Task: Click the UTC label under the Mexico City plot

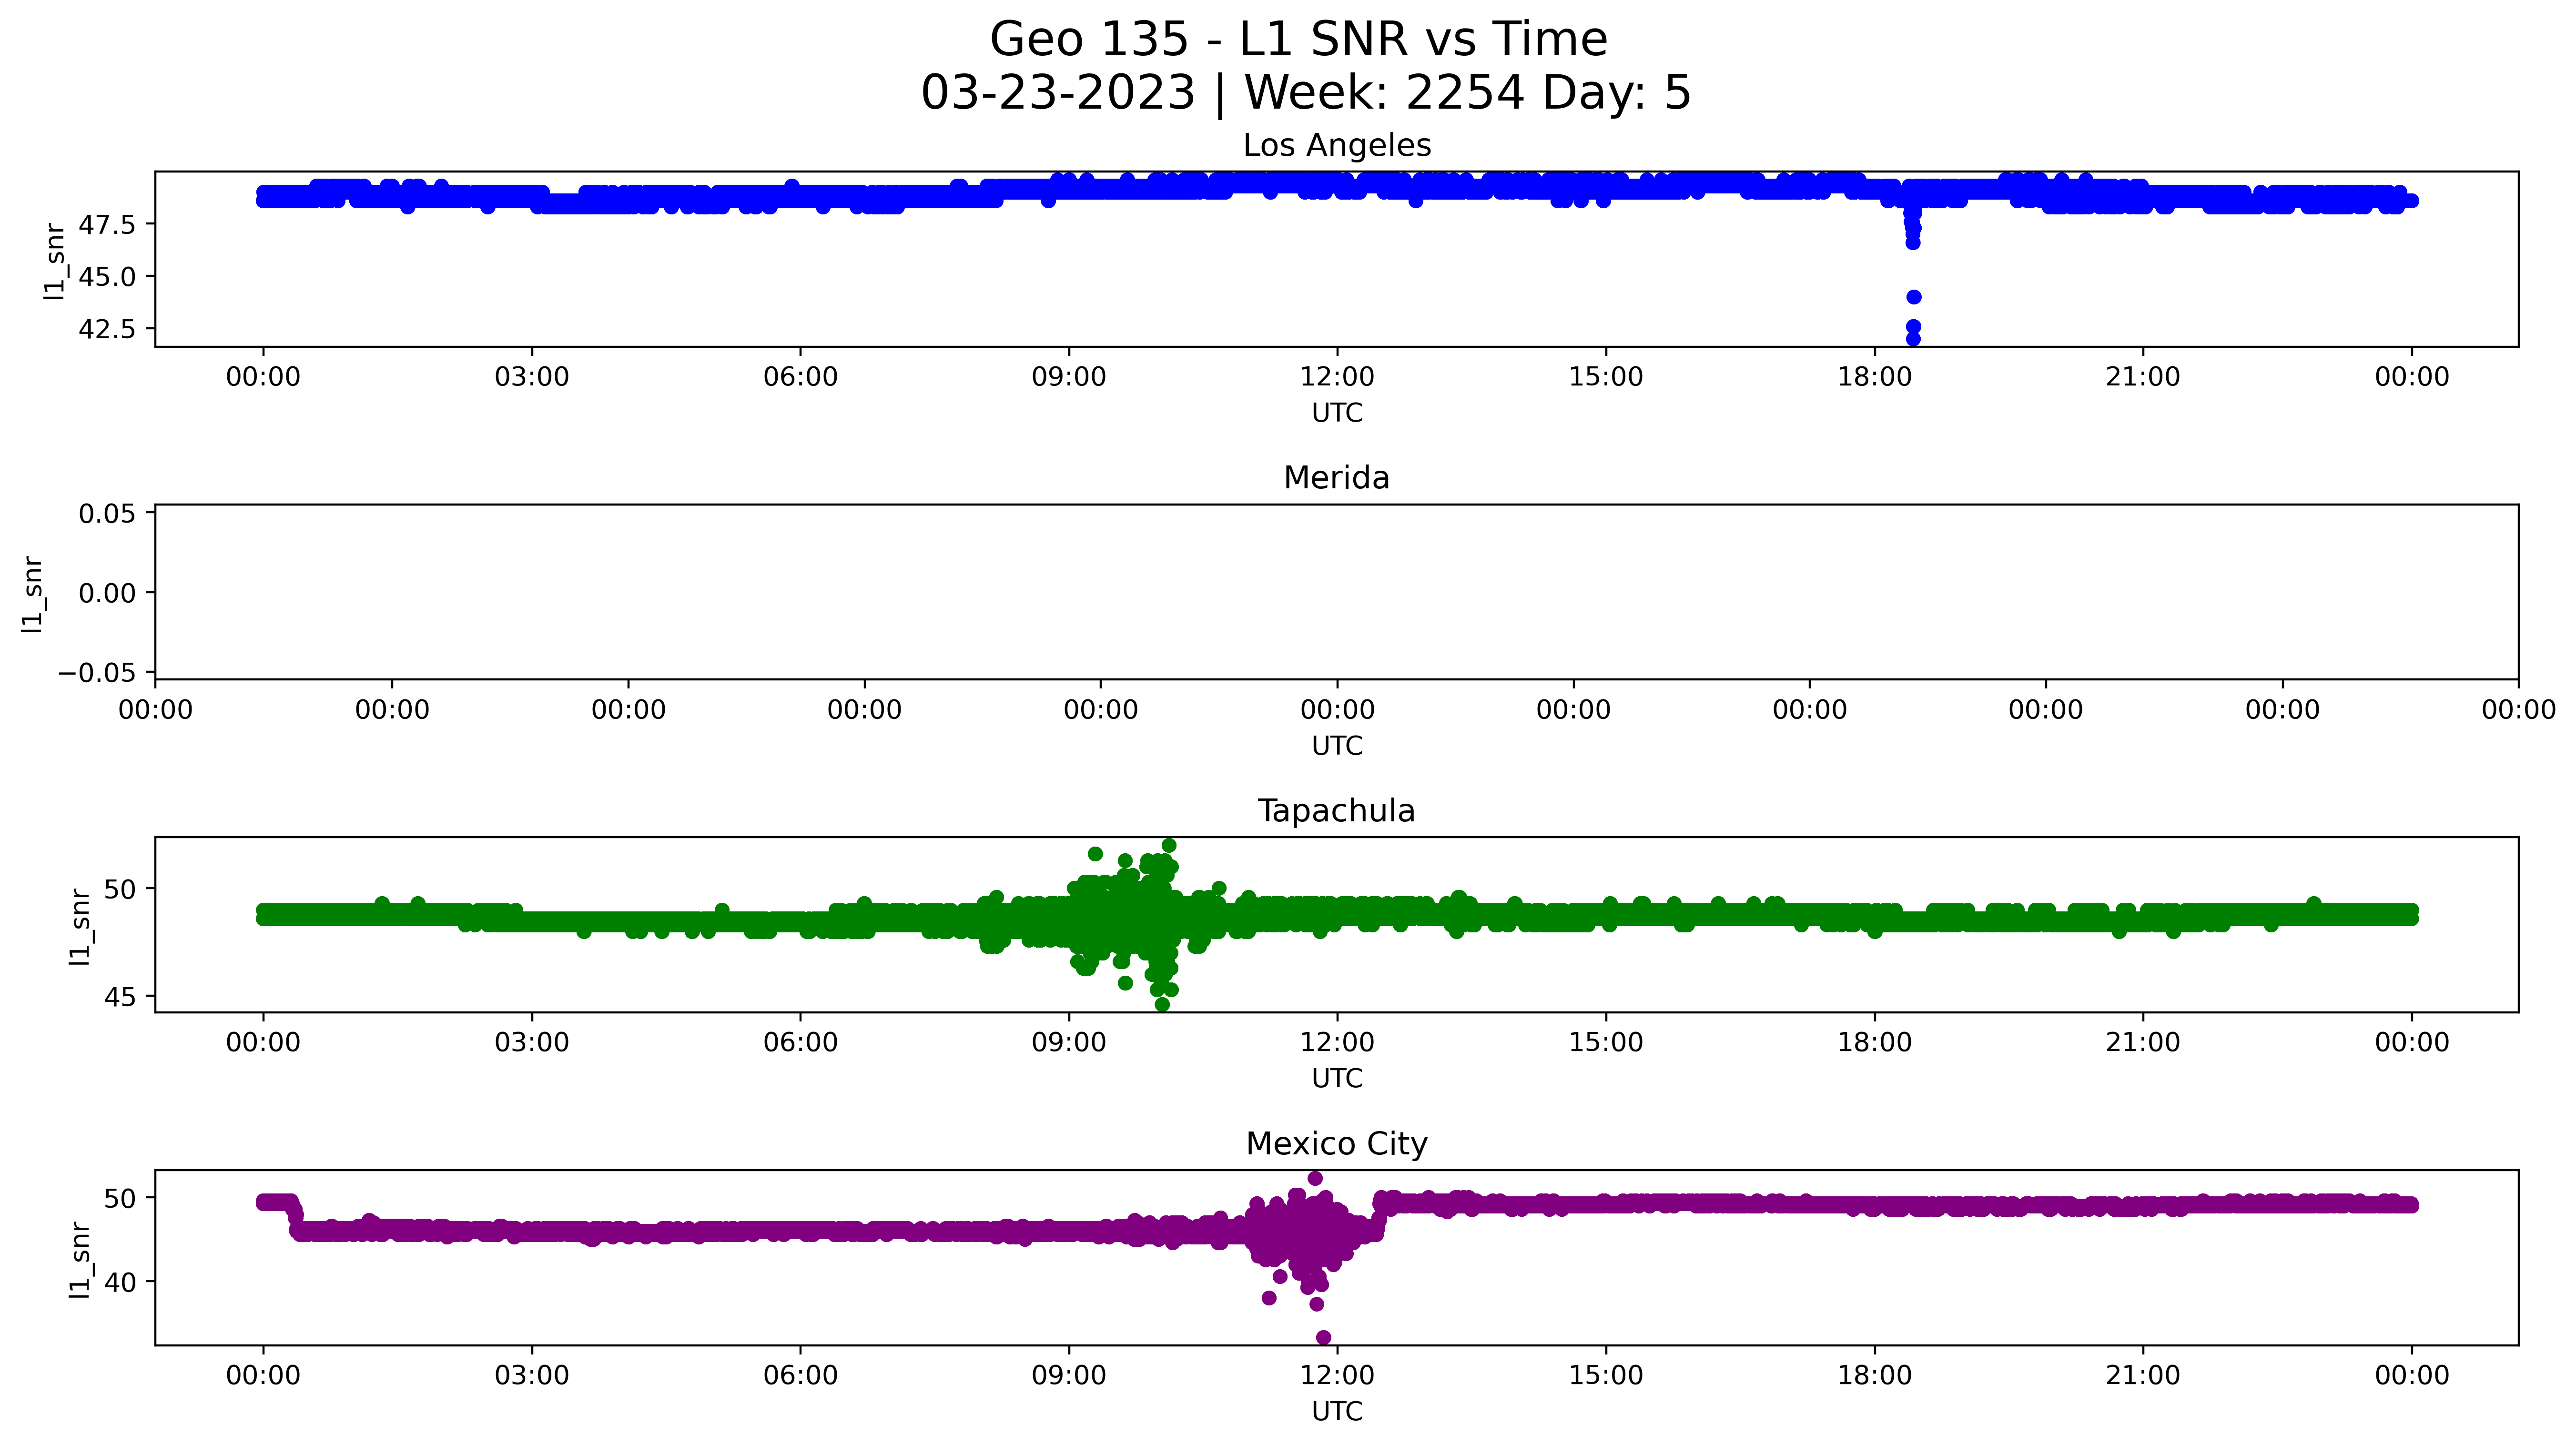Action: 1337,1412
